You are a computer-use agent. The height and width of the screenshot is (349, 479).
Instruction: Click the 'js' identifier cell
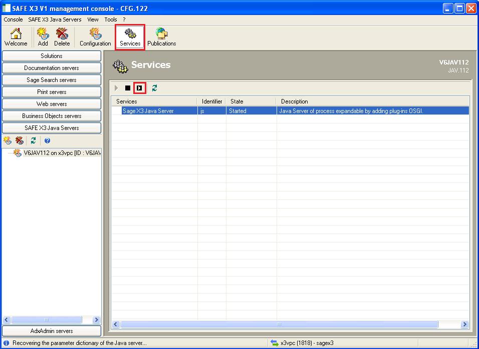[x=212, y=111]
